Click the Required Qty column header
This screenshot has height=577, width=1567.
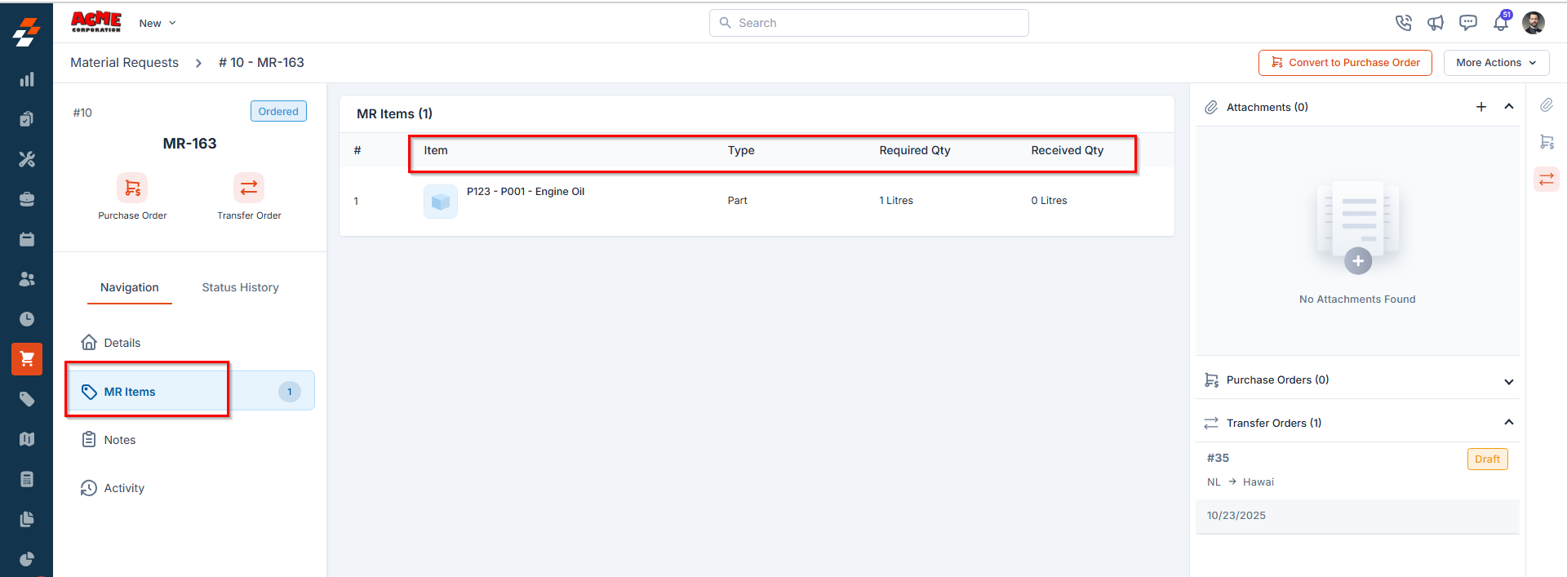pyautogui.click(x=915, y=150)
